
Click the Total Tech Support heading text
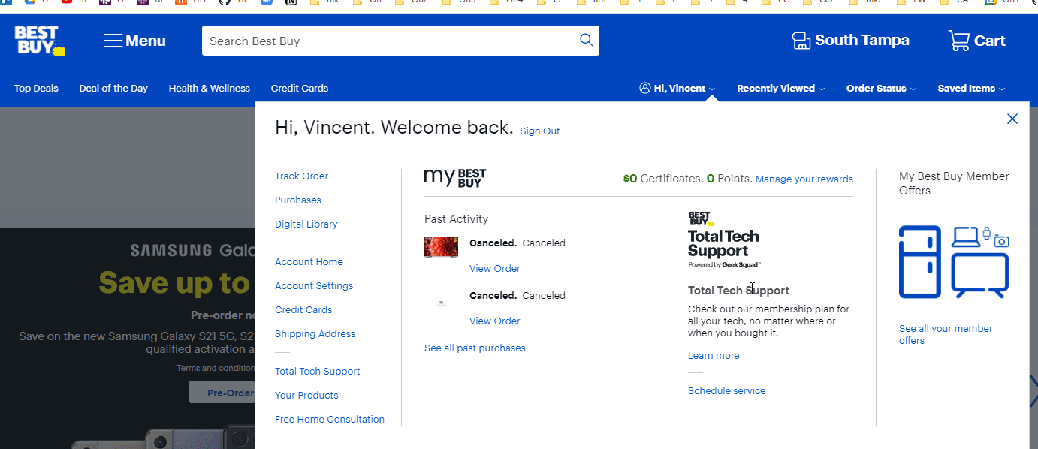pos(738,291)
